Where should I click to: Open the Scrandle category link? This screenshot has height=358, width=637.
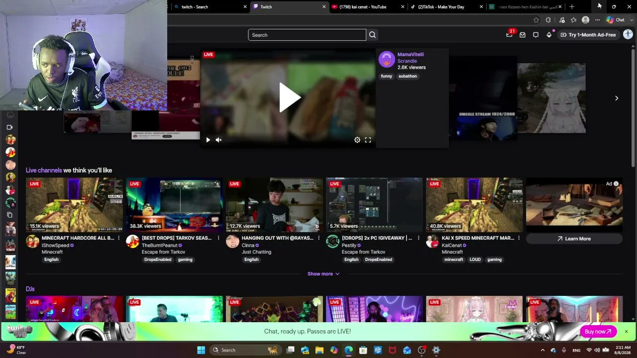pos(407,61)
